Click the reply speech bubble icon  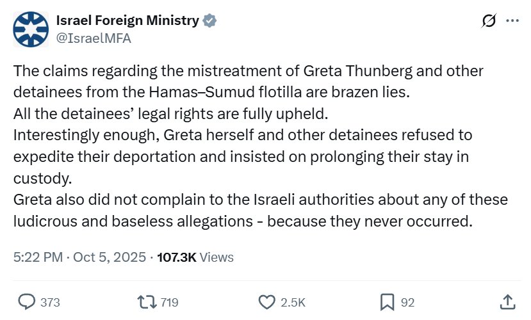pos(26,302)
